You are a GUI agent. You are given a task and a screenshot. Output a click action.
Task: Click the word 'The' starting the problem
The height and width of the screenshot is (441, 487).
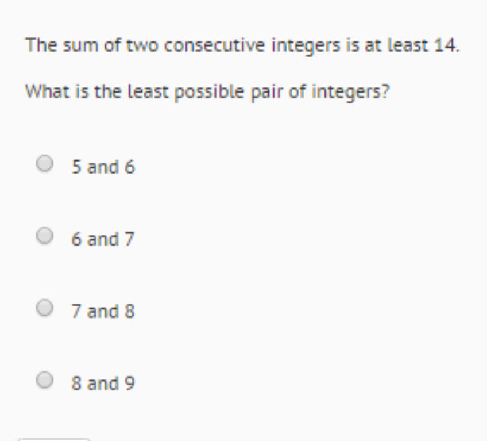click(x=41, y=45)
